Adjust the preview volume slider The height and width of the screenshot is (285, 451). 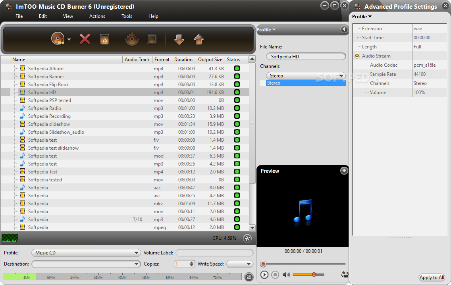[308, 275]
